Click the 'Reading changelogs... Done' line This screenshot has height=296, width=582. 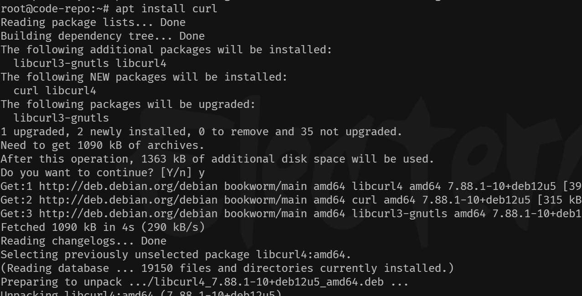point(83,241)
